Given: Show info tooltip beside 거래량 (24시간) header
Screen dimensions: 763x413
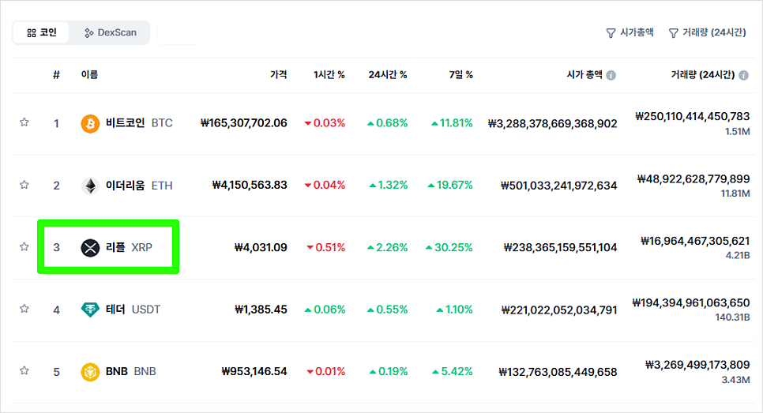Looking at the screenshot, I should [743, 75].
